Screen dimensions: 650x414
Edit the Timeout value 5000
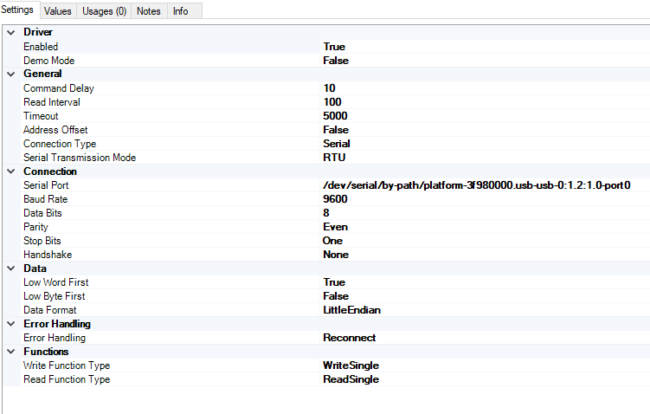[335, 115]
